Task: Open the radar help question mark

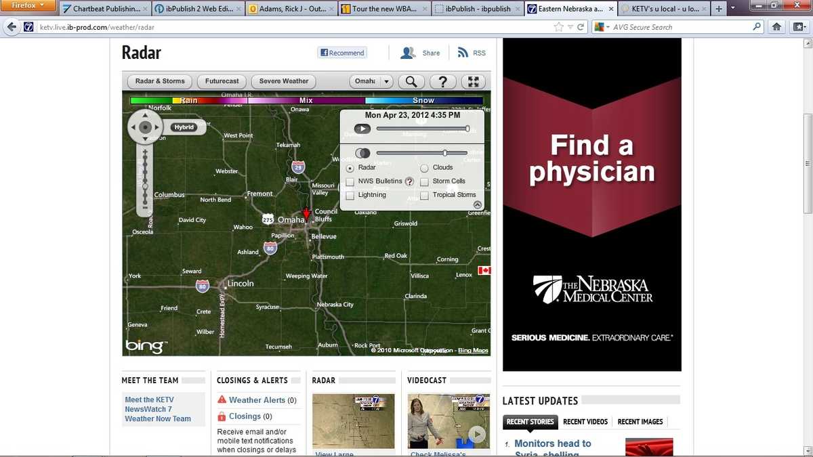Action: (x=442, y=81)
